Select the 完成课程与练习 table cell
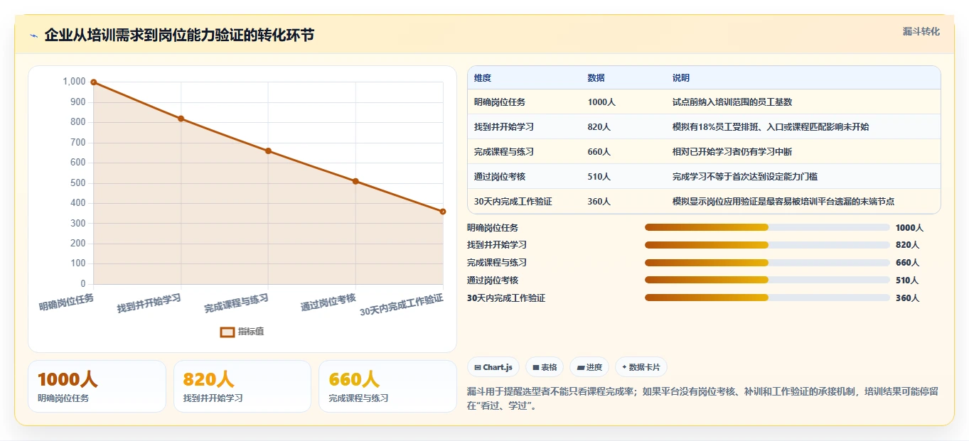Image resolution: width=969 pixels, height=441 pixels. click(x=504, y=152)
